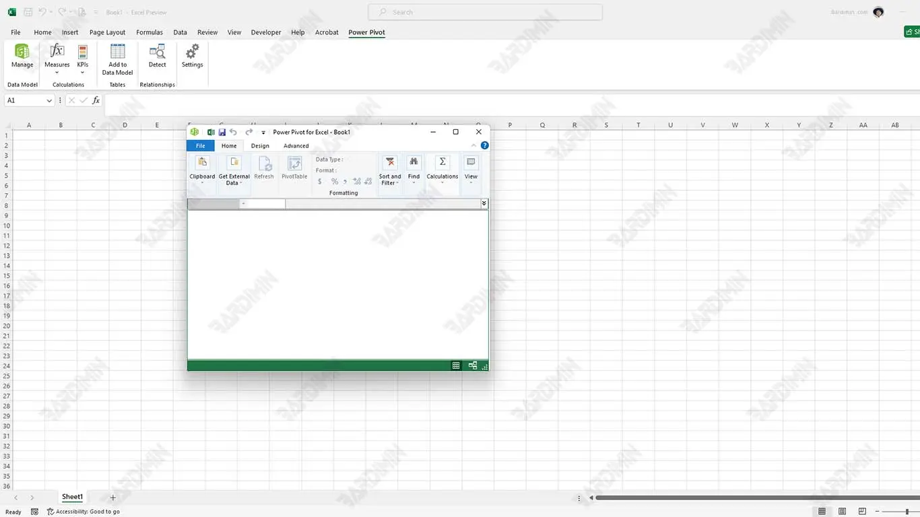
Task: Switch to Diagram View in Power Pivot status bar
Action: 473,366
